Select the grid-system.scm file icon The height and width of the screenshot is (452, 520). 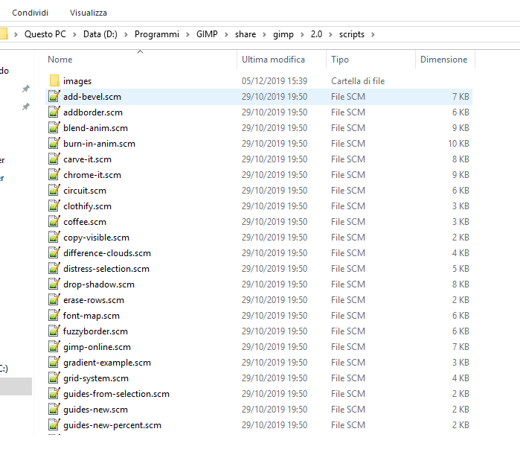(54, 378)
